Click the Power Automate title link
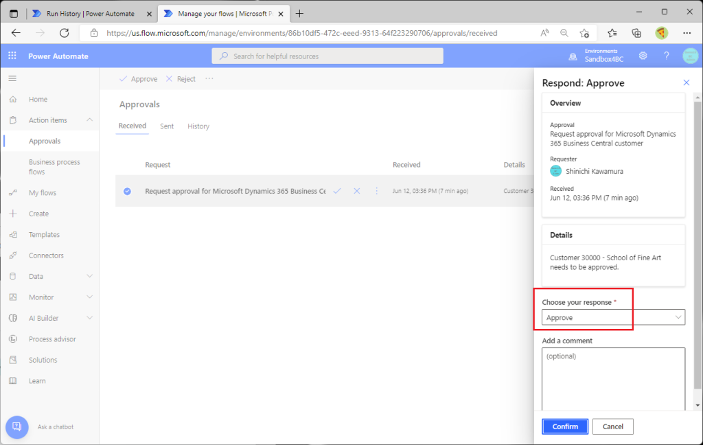 [58, 56]
